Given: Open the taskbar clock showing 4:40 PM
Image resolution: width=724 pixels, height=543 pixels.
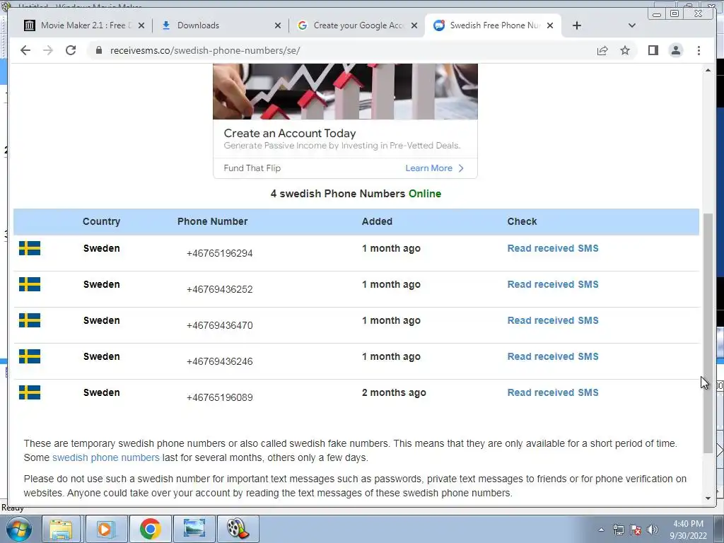Looking at the screenshot, I should pos(688,530).
